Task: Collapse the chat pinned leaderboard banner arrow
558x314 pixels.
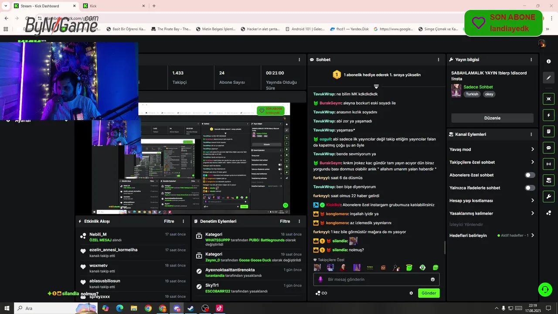Action: tap(376, 86)
